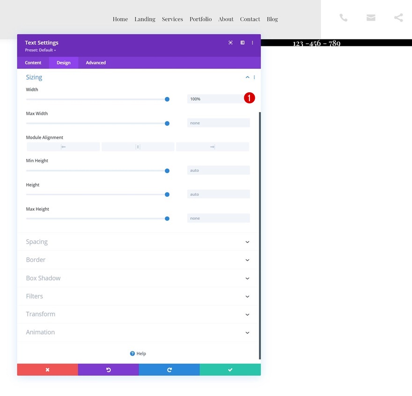
Task: Click the blue question mark Help icon
Action: tap(132, 353)
